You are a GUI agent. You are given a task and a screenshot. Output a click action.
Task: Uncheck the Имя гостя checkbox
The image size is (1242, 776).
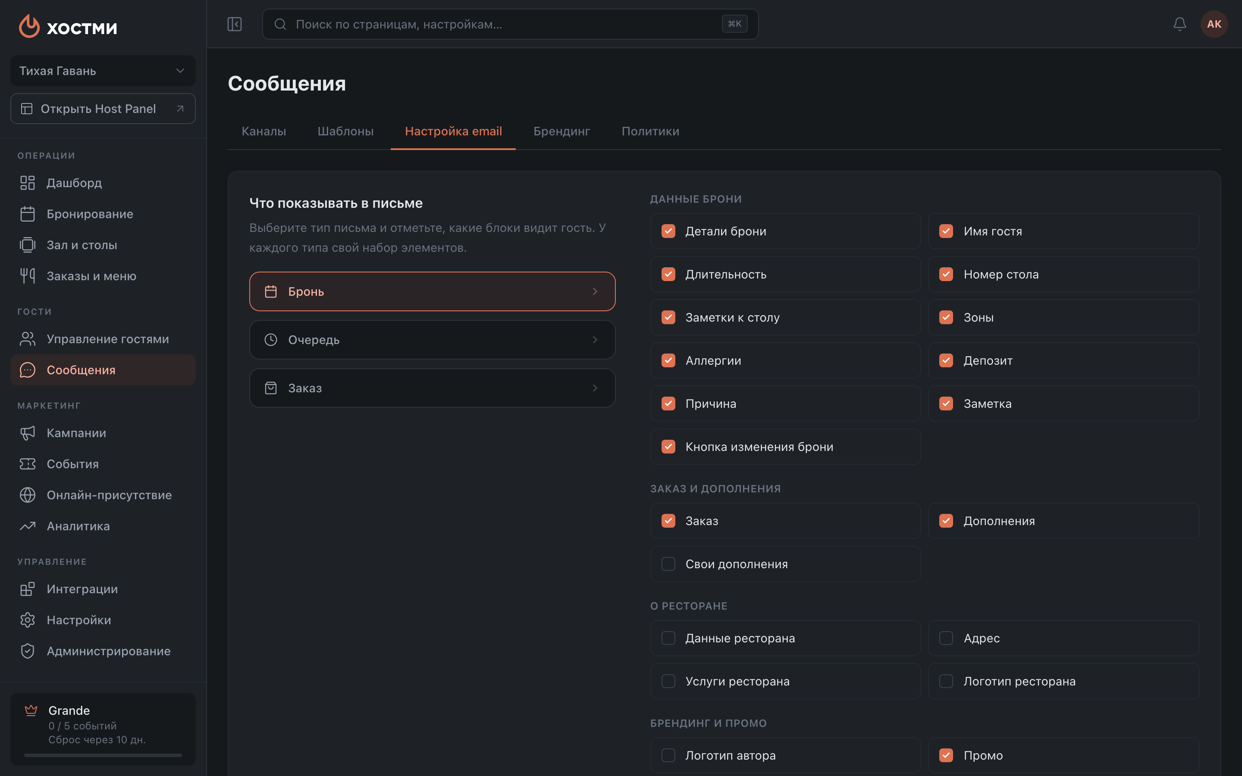point(947,231)
